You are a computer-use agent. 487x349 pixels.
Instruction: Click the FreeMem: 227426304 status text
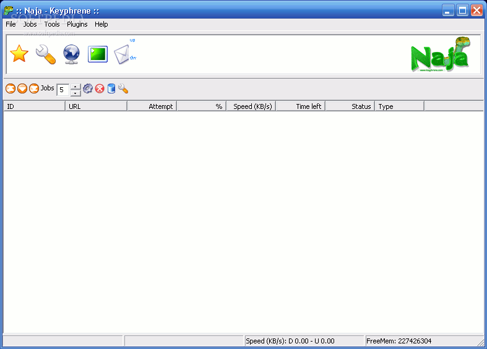pyautogui.click(x=399, y=341)
